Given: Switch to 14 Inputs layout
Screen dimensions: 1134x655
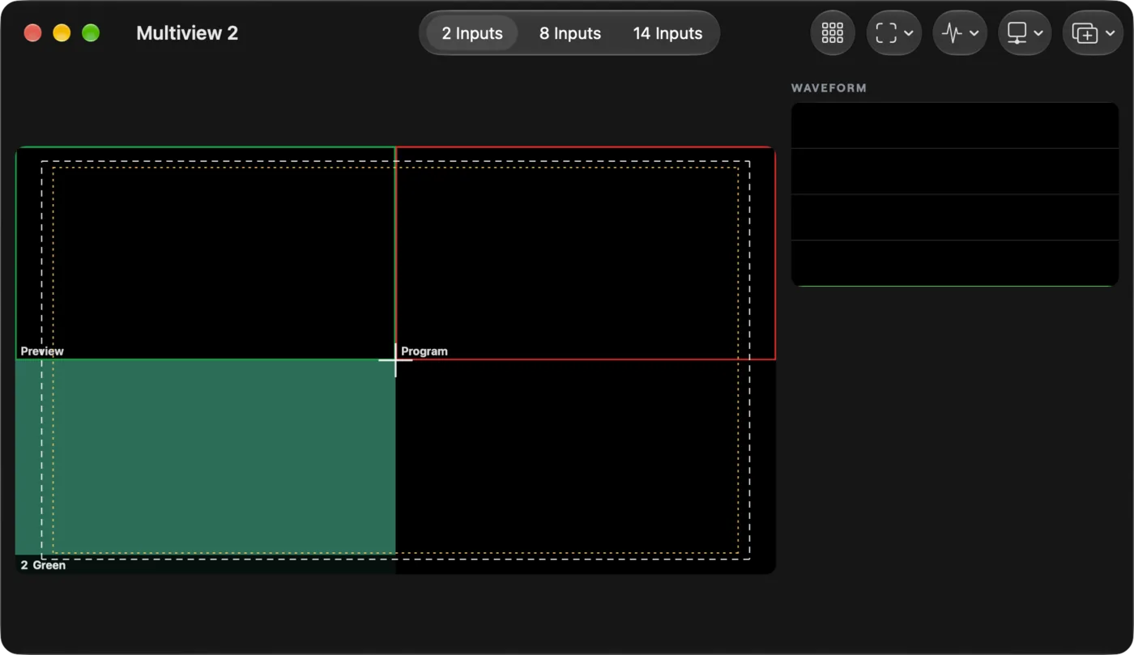Looking at the screenshot, I should tap(667, 33).
